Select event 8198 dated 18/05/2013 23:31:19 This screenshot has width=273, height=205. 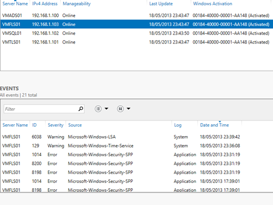[137, 172]
